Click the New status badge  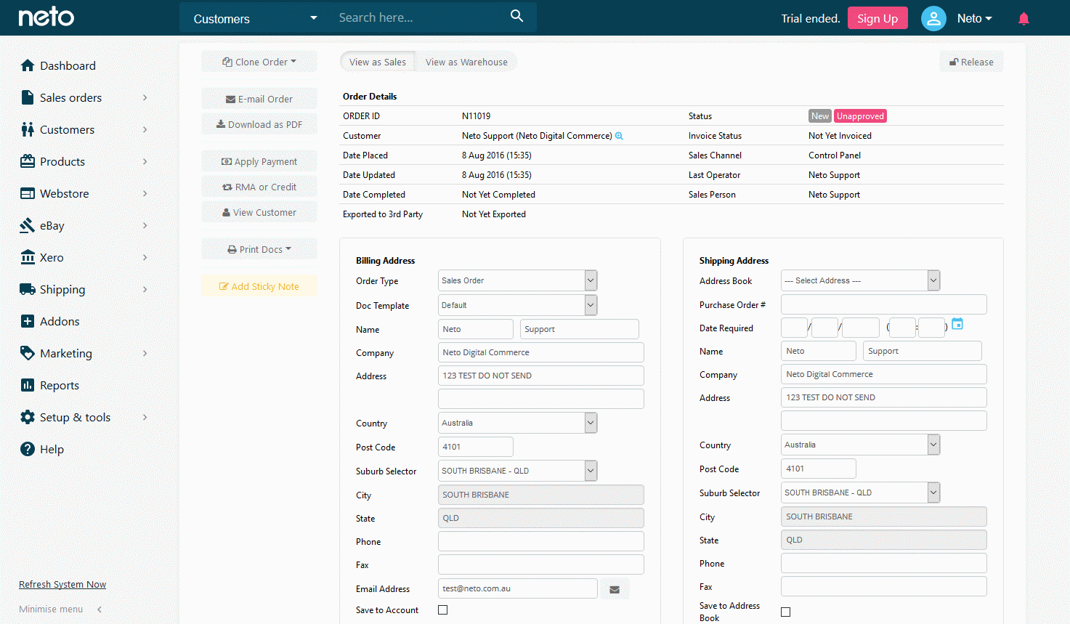820,116
